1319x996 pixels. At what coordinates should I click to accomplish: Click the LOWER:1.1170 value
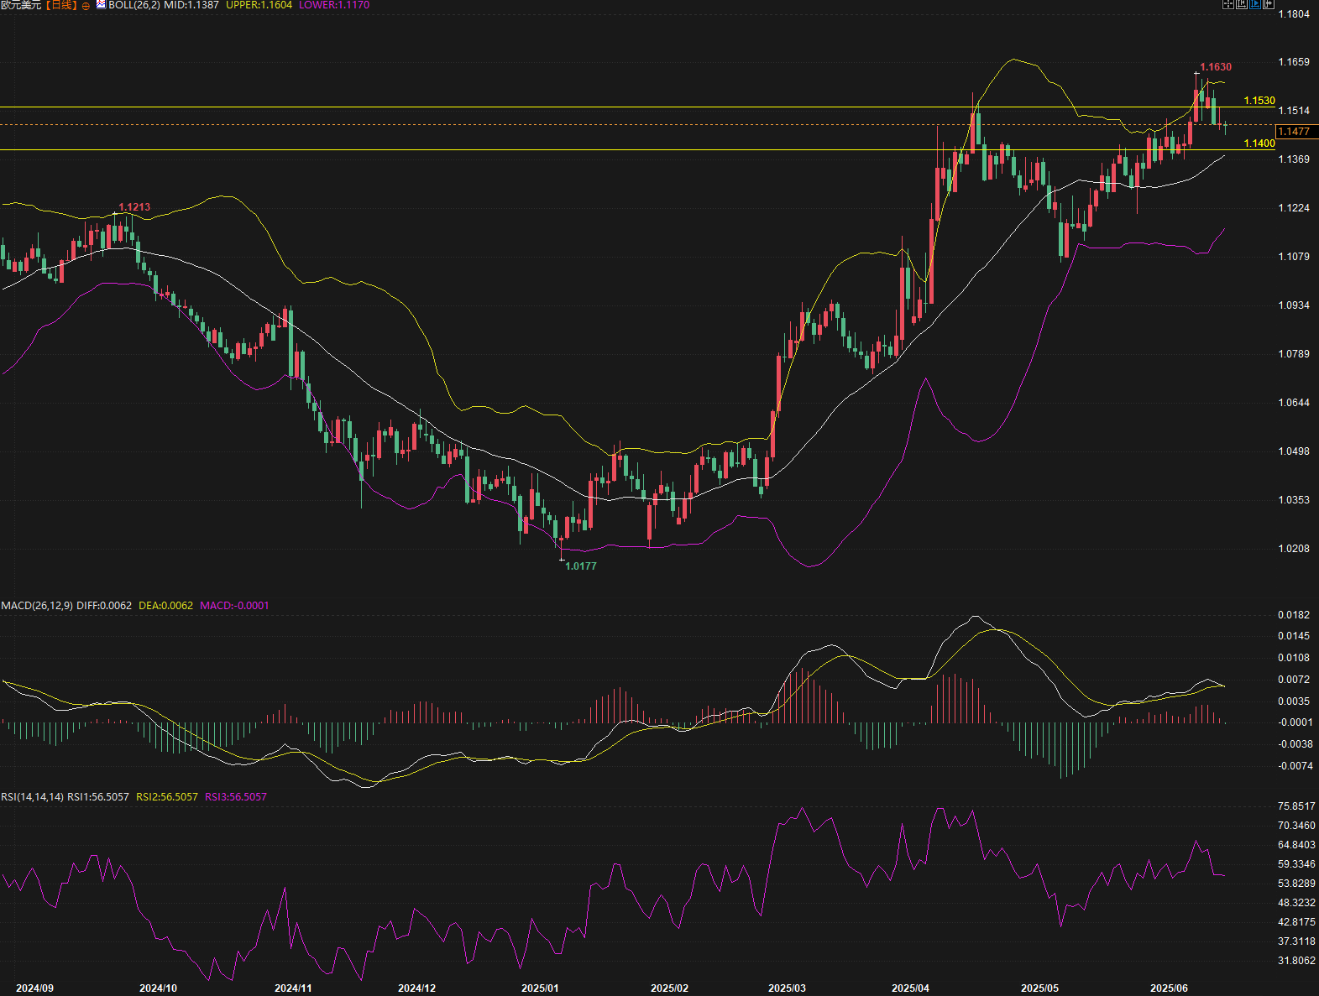point(334,5)
